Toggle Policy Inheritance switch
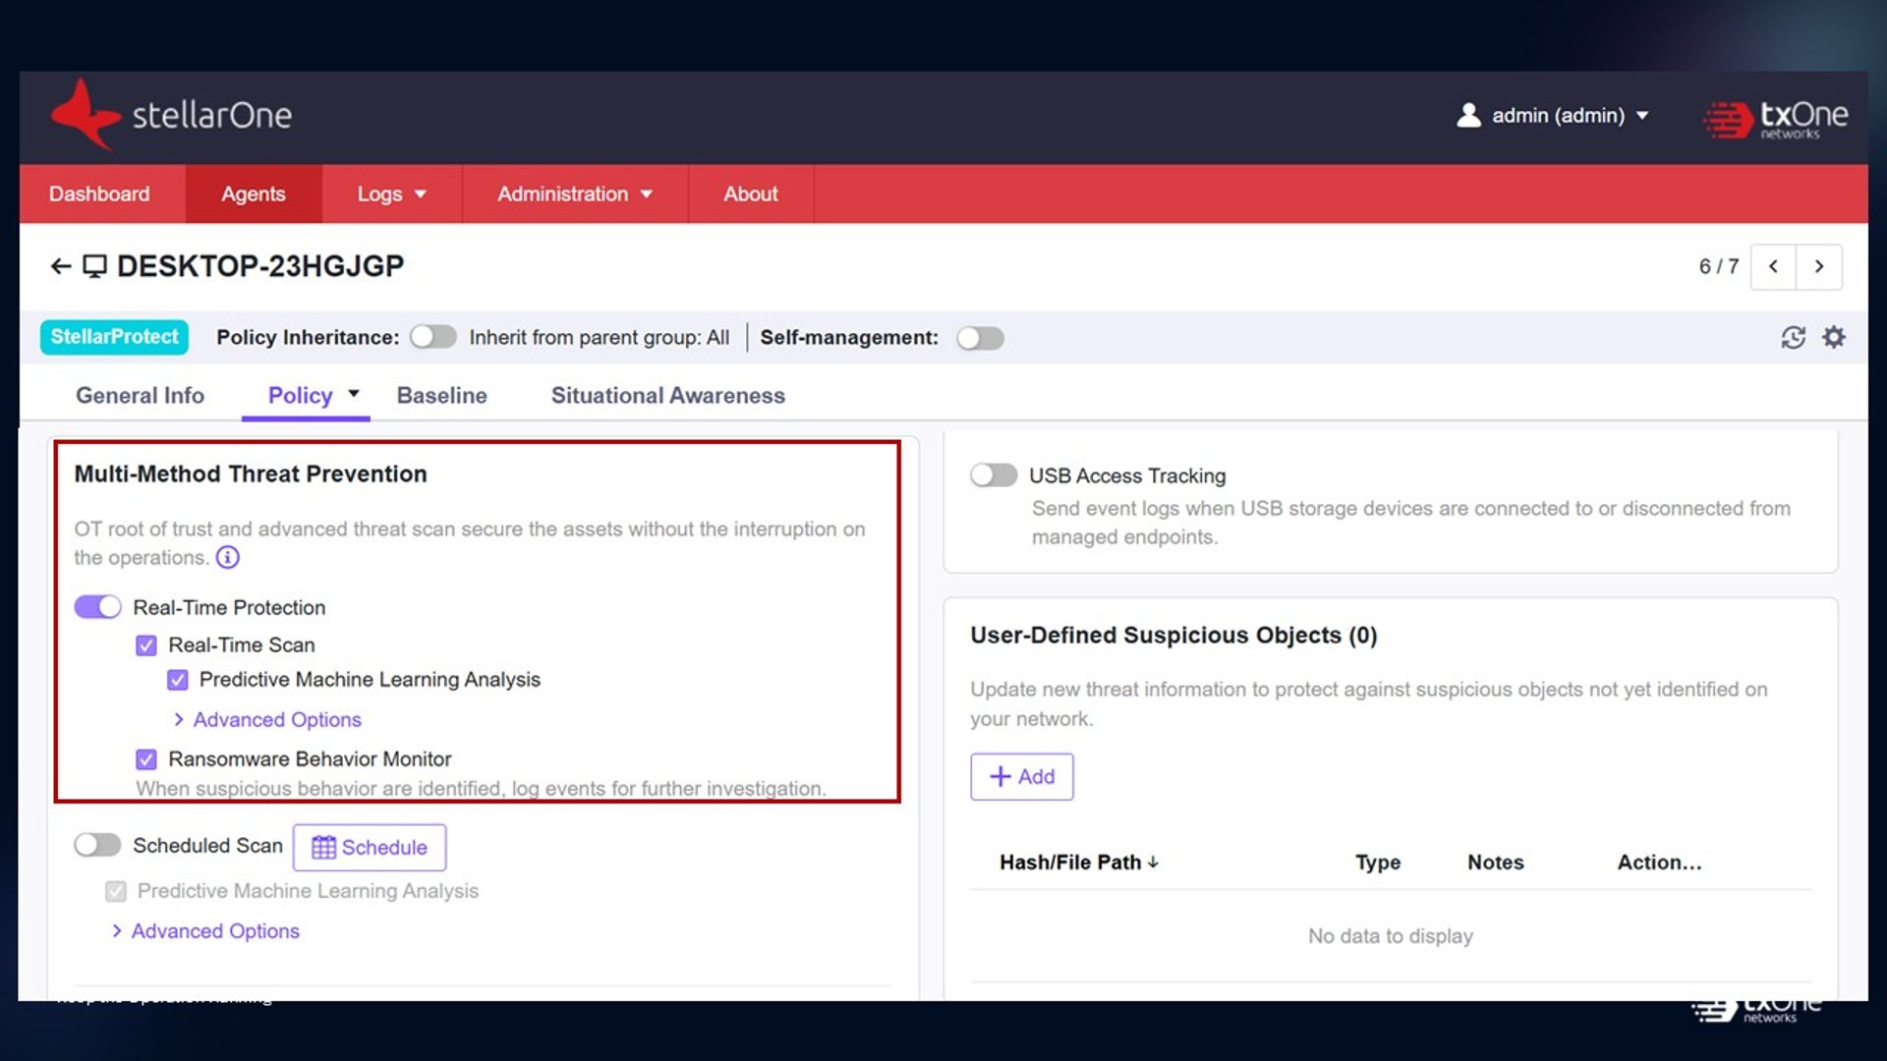Screen dimensions: 1887x1061 click(433, 337)
